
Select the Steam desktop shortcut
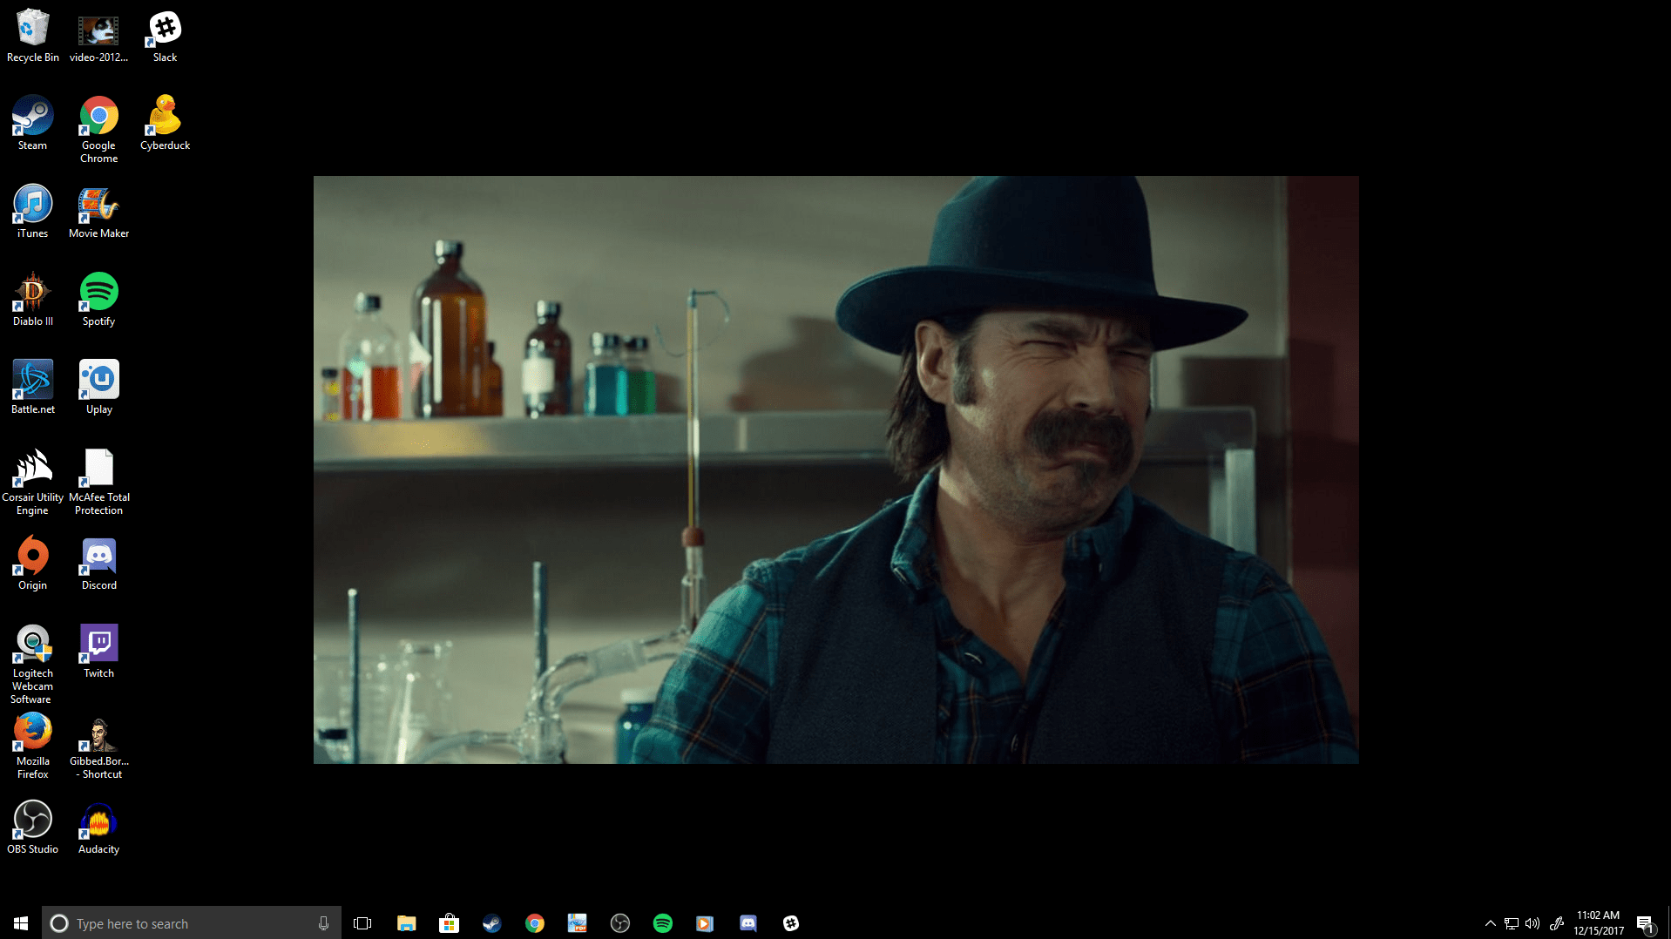coord(33,124)
